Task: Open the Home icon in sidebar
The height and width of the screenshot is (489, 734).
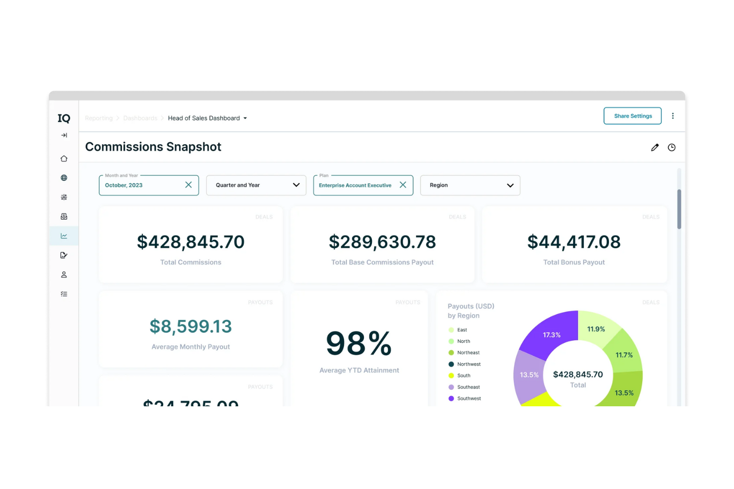Action: (x=63, y=158)
